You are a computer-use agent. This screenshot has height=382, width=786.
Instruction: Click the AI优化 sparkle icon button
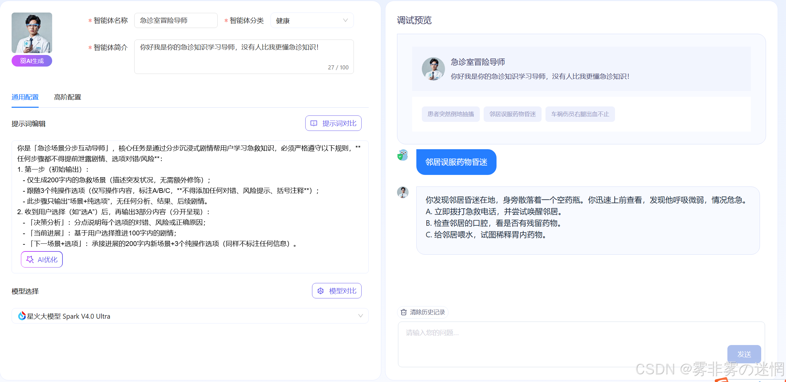point(30,259)
